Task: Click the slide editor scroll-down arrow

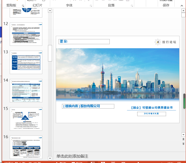Action: 183,134
